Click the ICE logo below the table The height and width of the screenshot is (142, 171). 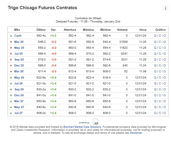coord(95,122)
